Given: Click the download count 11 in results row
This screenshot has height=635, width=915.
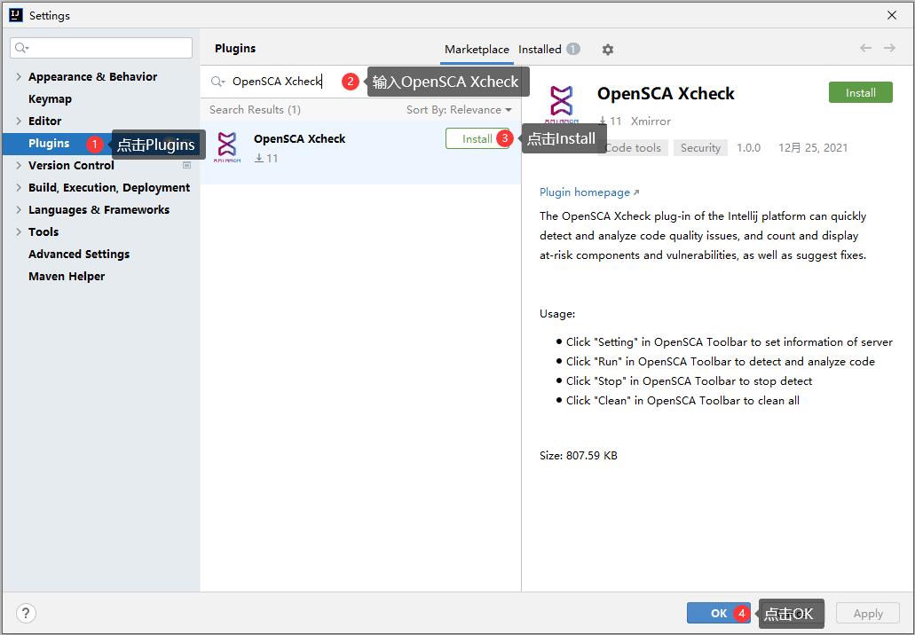Looking at the screenshot, I should point(272,158).
